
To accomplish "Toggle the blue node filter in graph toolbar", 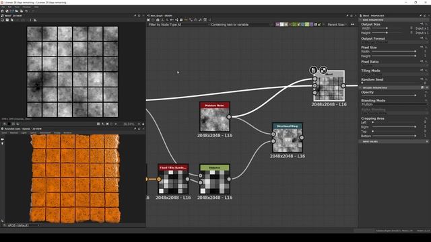I will tap(303, 24).
